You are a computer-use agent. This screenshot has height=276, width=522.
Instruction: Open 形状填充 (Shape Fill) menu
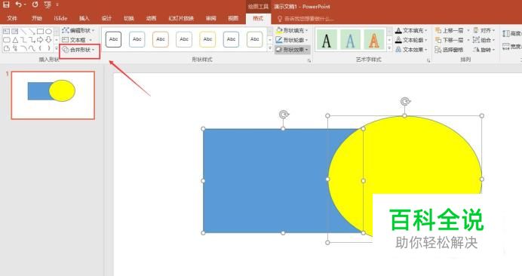pos(292,30)
